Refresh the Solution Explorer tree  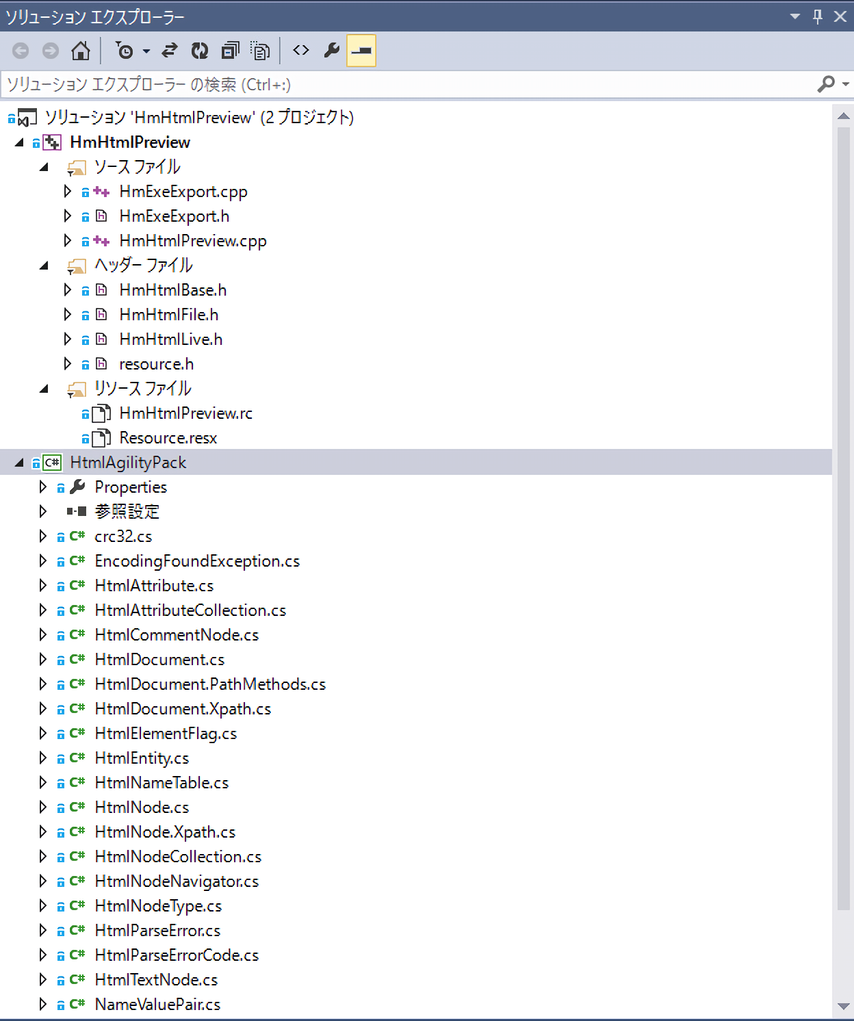(200, 51)
